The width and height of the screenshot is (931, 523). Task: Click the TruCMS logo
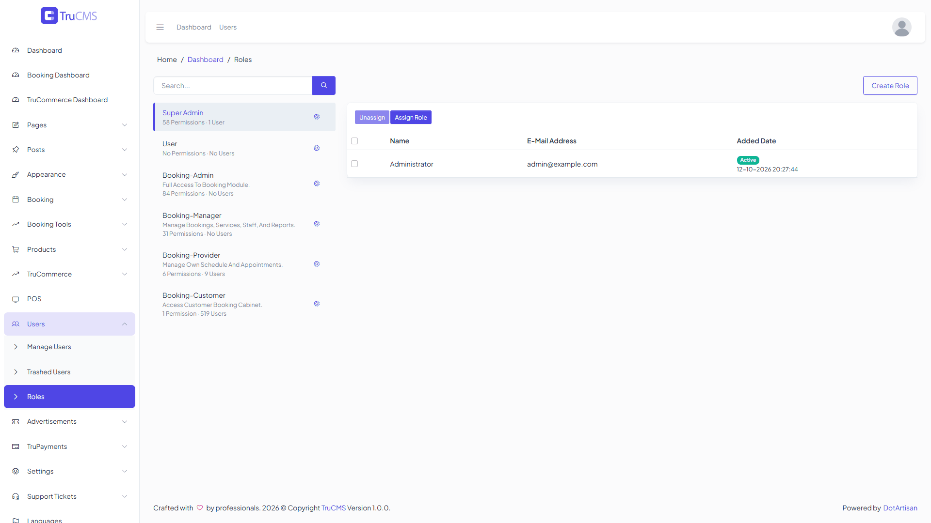click(x=69, y=15)
